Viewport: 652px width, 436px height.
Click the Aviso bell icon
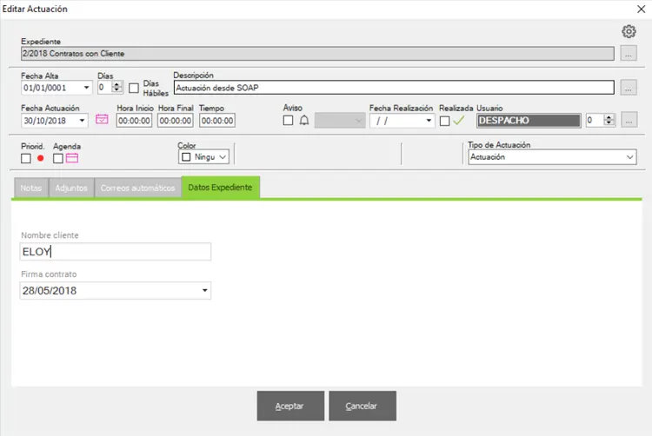click(x=304, y=121)
